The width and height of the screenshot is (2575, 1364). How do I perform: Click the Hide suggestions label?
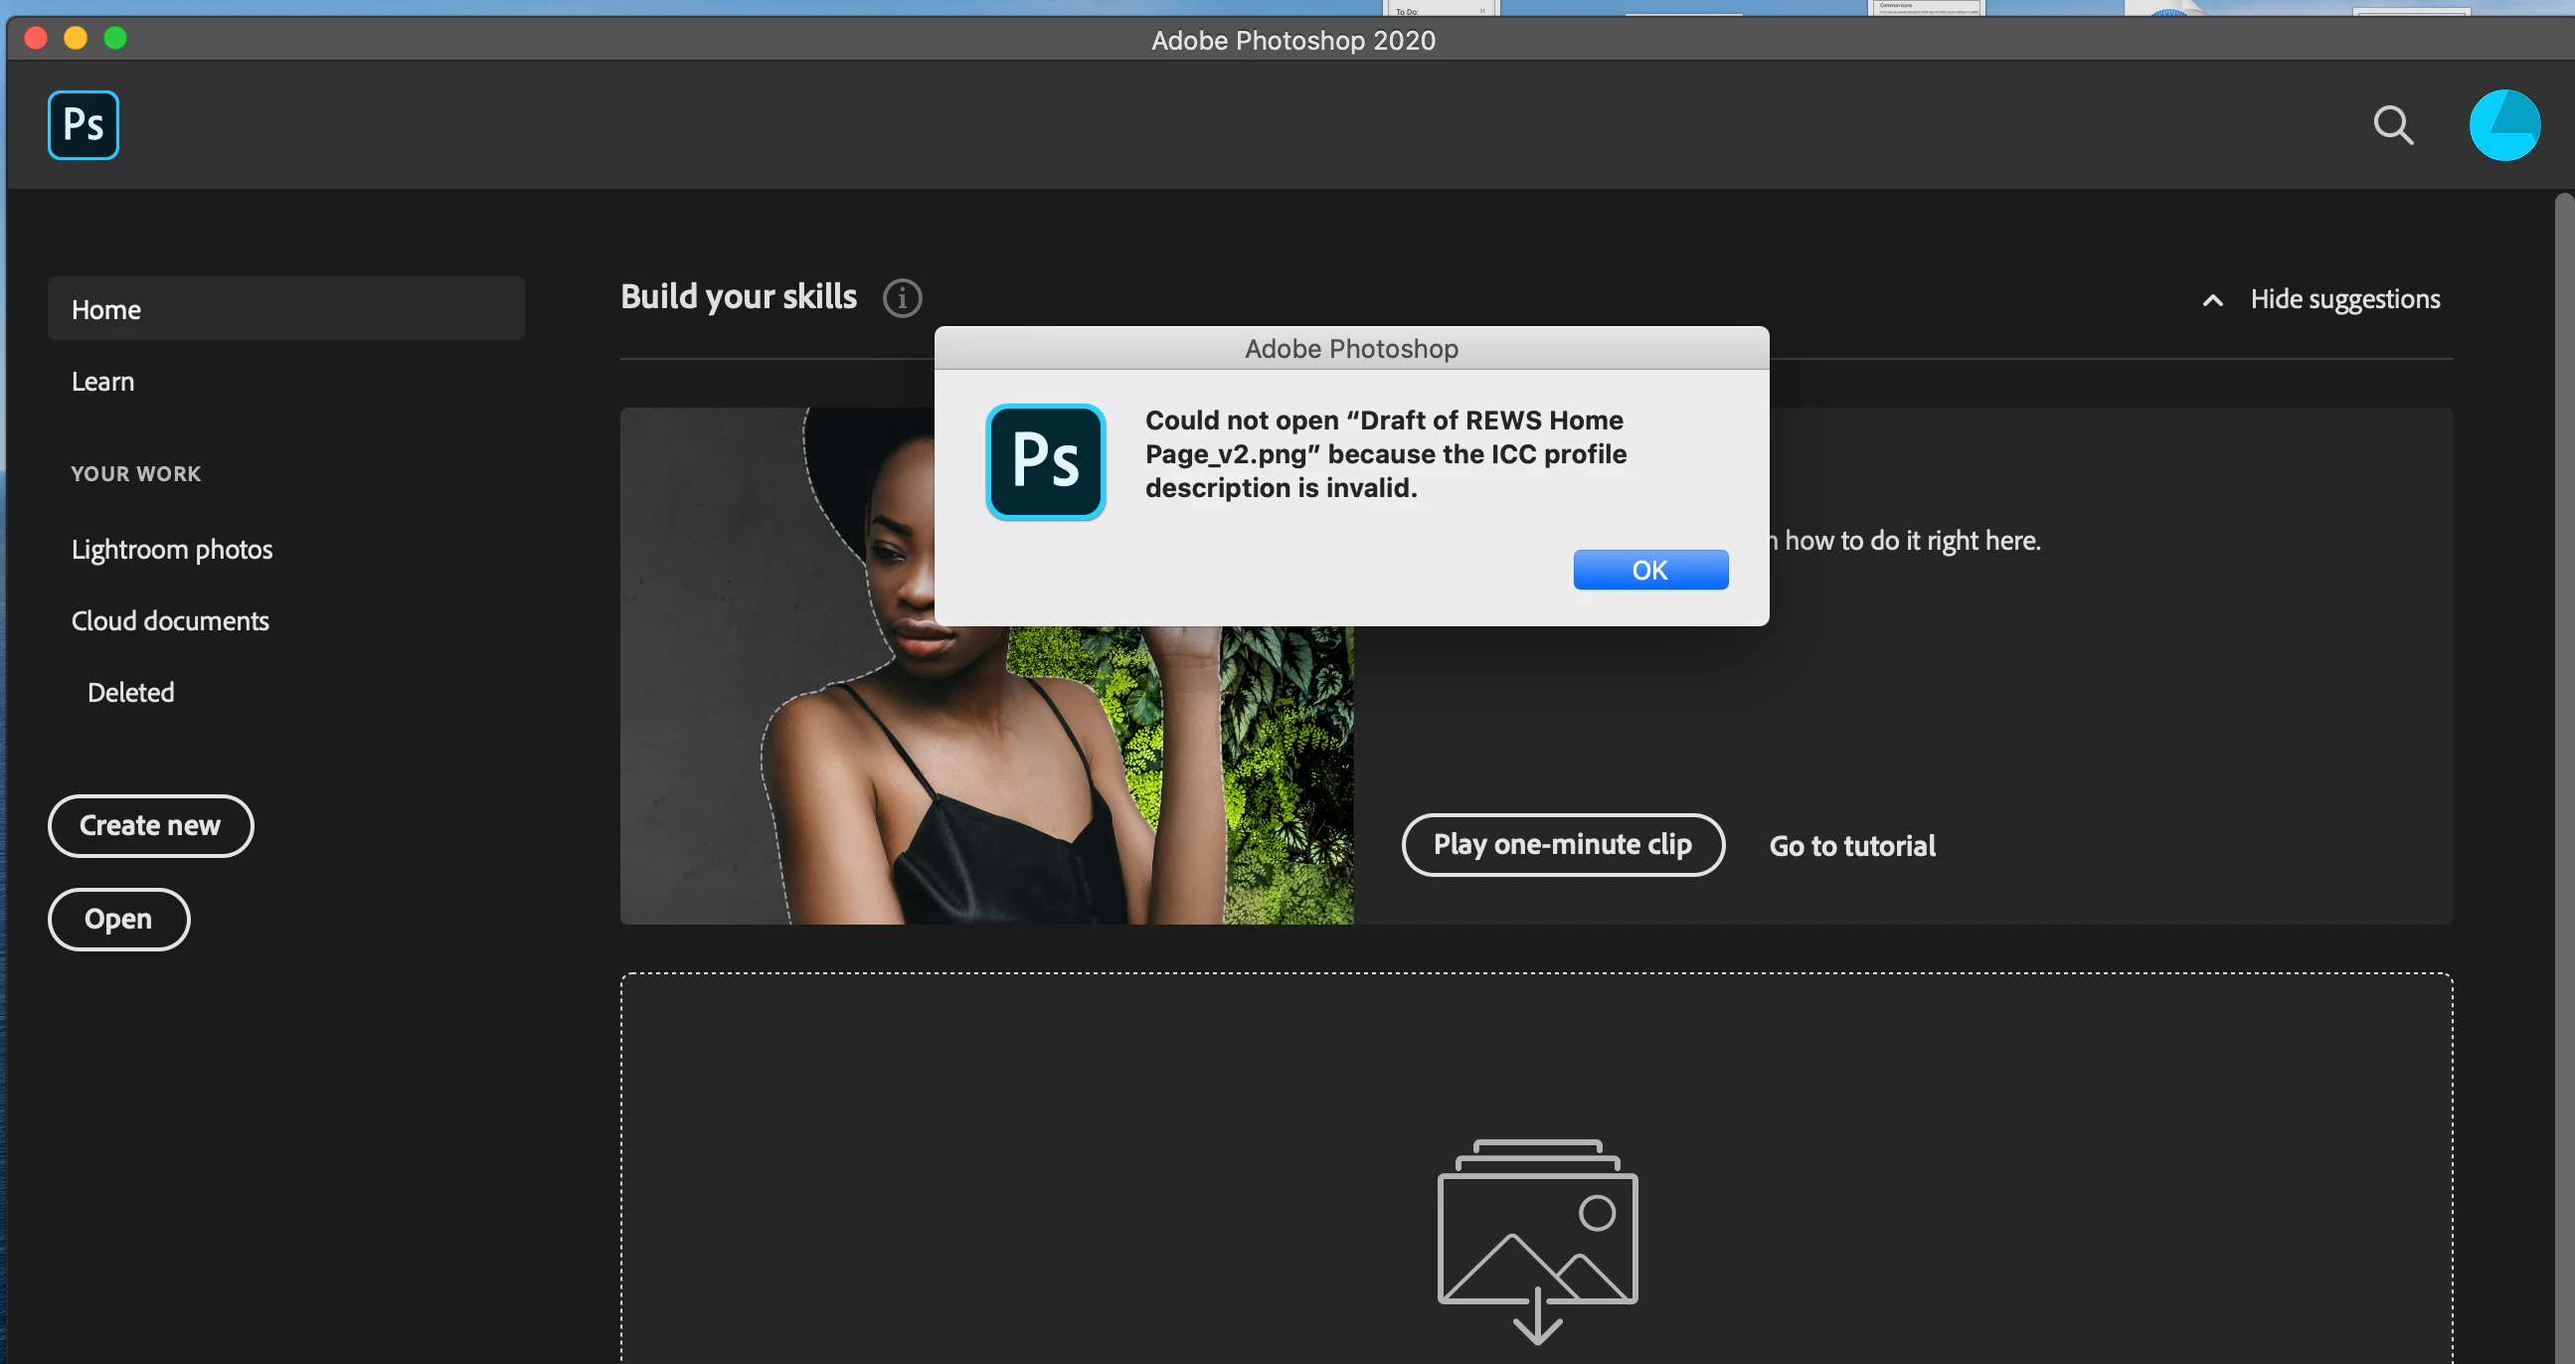click(x=2344, y=299)
